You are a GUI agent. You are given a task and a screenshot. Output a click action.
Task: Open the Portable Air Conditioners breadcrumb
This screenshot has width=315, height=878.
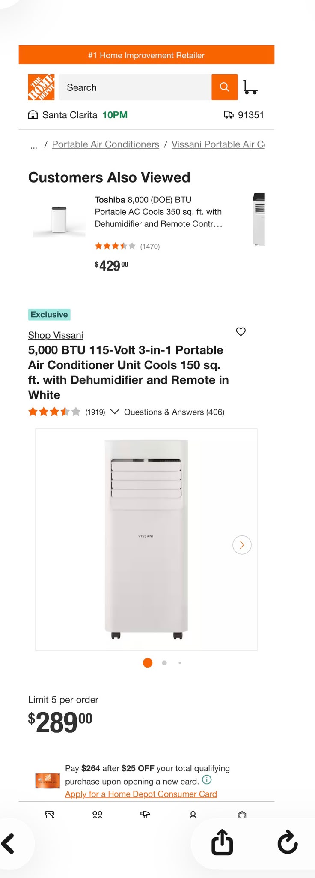point(106,144)
